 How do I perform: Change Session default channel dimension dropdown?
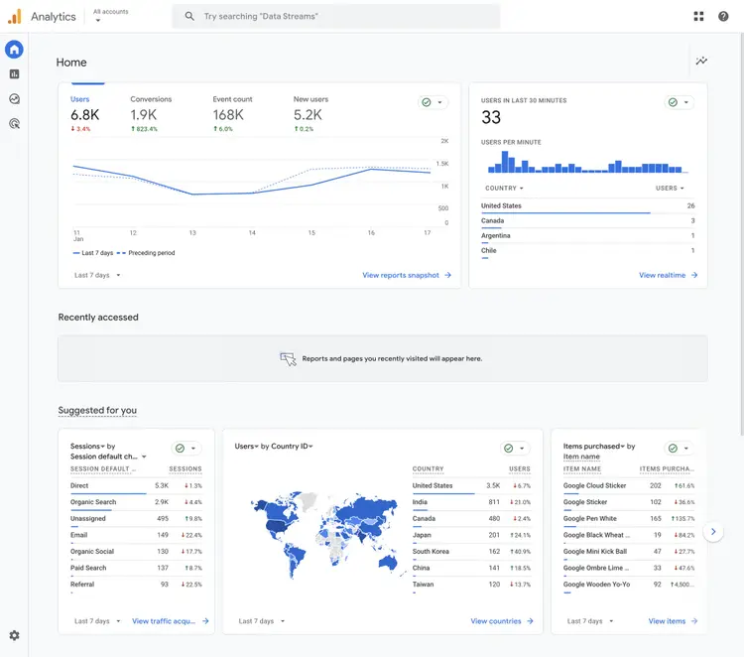(x=108, y=457)
